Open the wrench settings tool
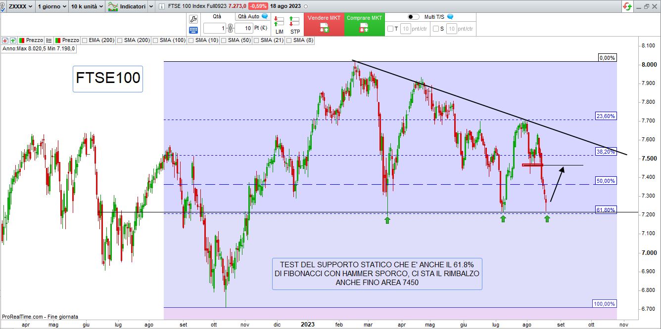Viewport: 661px width, 329px height. point(193,19)
